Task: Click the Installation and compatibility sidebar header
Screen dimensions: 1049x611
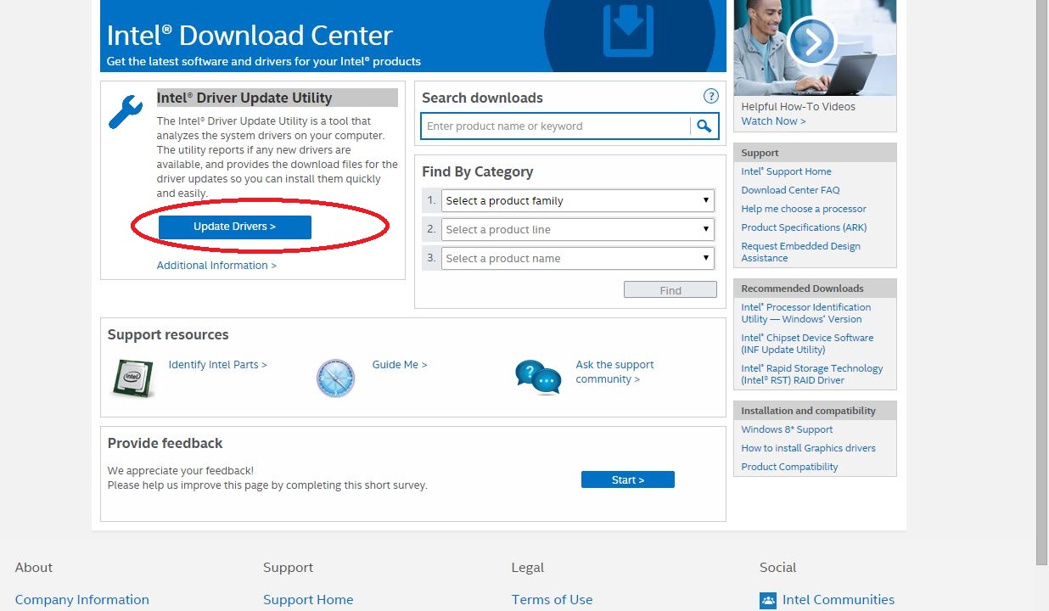Action: (815, 411)
